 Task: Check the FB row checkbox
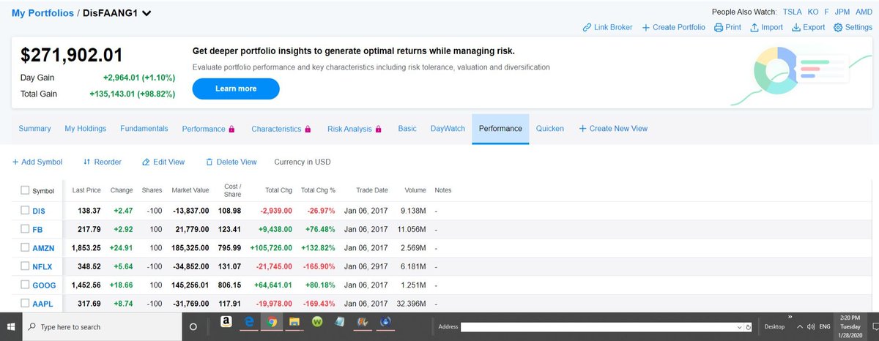[x=25, y=229]
